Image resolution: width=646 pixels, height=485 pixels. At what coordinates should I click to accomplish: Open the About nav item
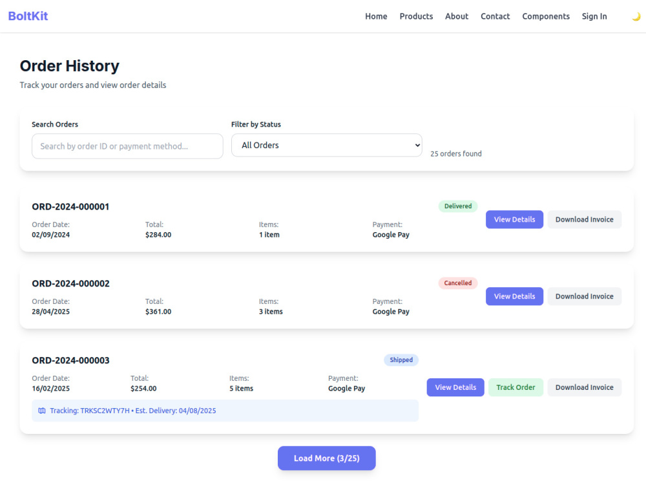[x=457, y=17]
